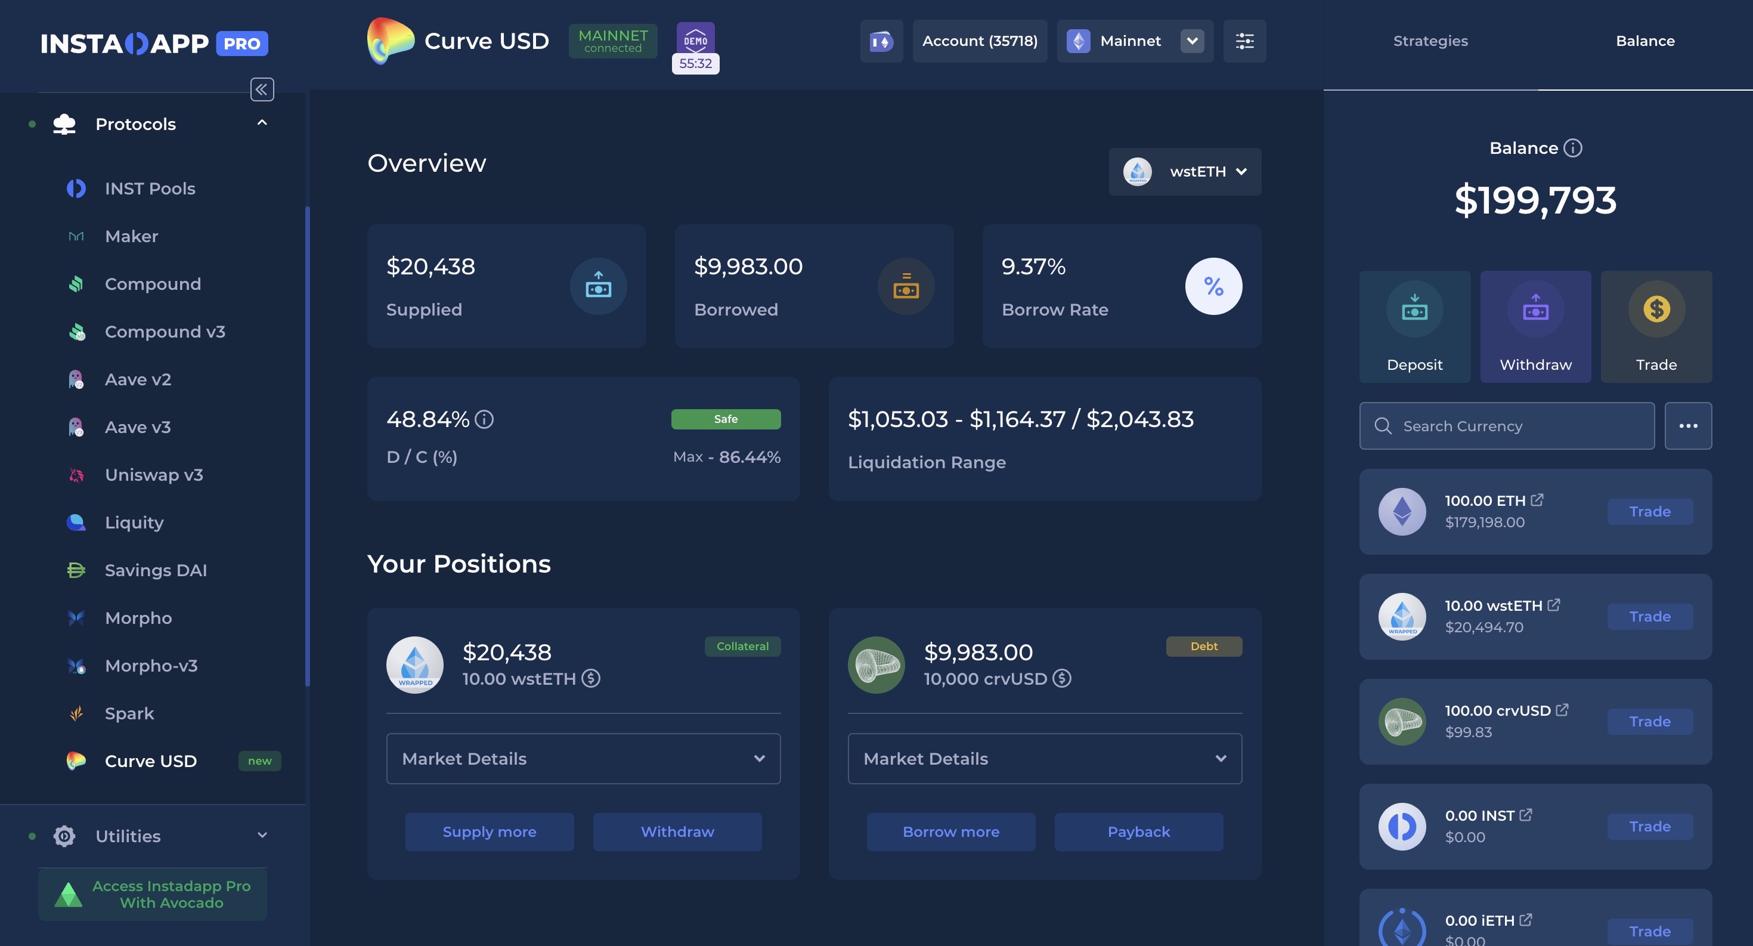Viewport: 1753px width, 946px height.
Task: Click the settings sliders icon in the header
Action: [1244, 41]
